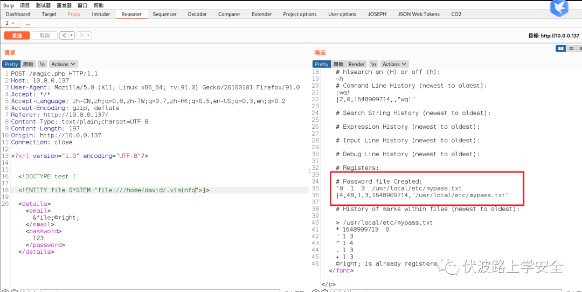Open the JOSEPH extension tab

[377, 14]
